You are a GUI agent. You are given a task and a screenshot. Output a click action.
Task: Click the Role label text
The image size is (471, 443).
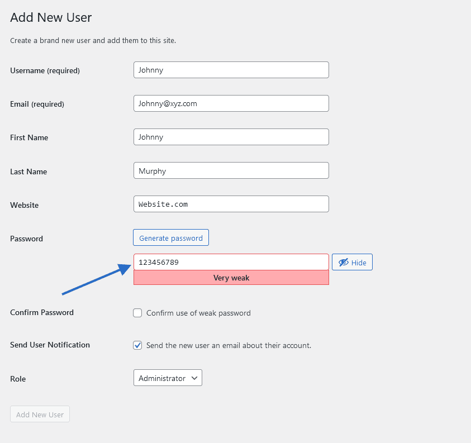[18, 379]
